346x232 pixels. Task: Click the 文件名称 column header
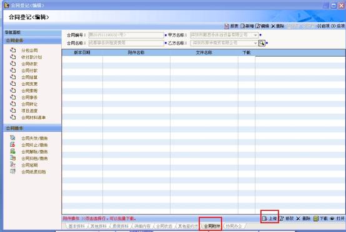point(204,52)
